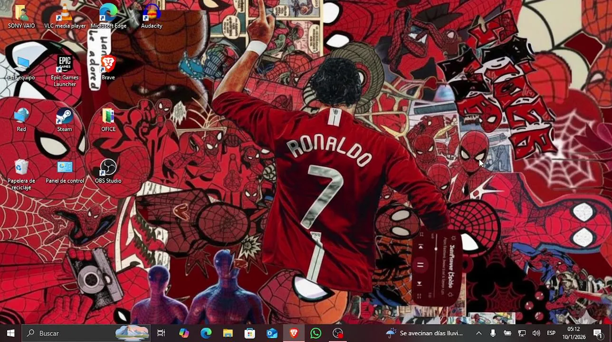The image size is (612, 342).
Task: Switch to OBS Studio in taskbar
Action: [x=337, y=333]
